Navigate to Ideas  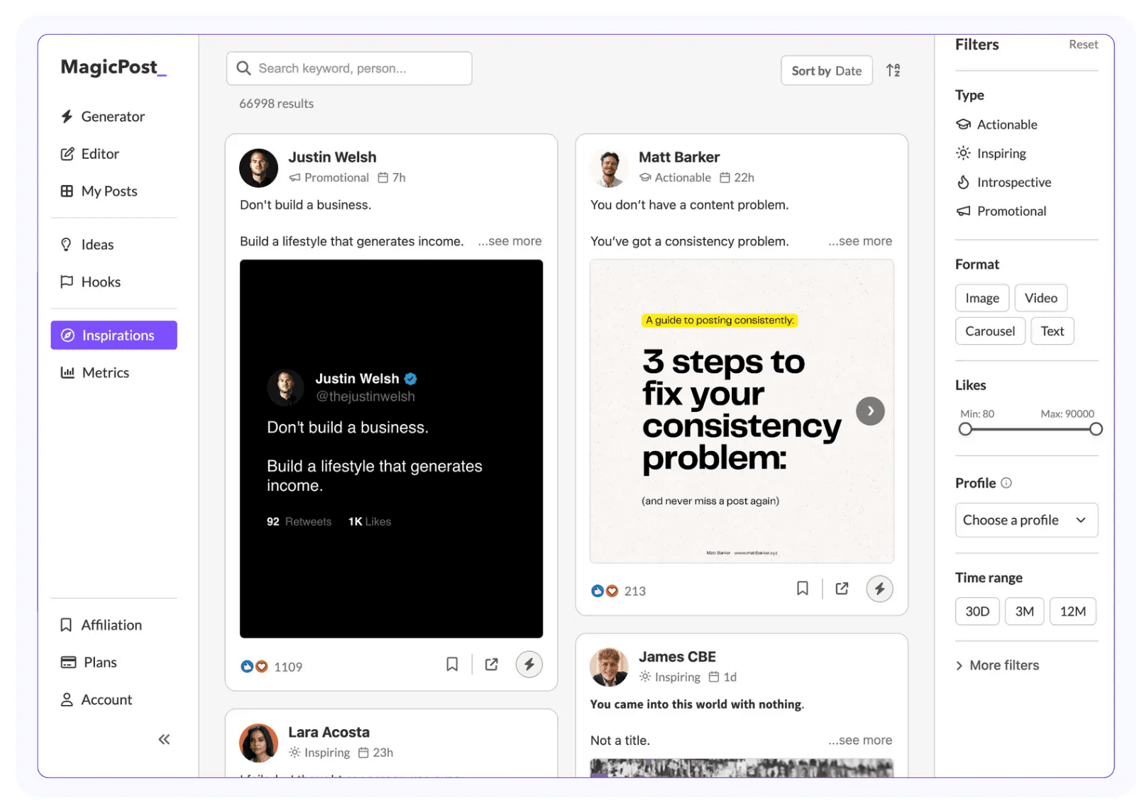[x=87, y=245]
